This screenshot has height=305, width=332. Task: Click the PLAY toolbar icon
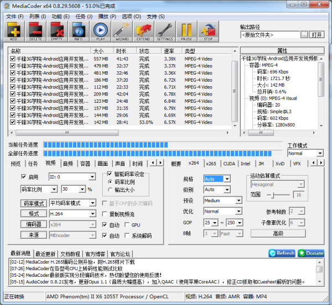(100, 31)
